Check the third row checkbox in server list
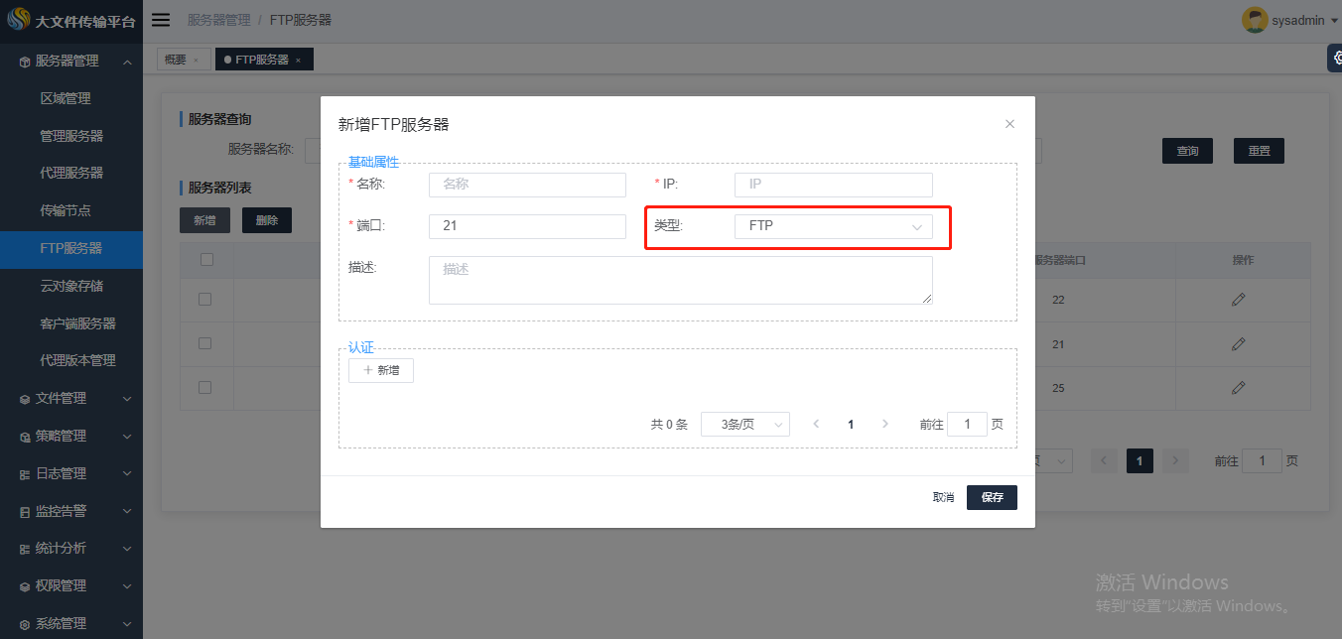This screenshot has width=1342, height=639. pyautogui.click(x=205, y=387)
